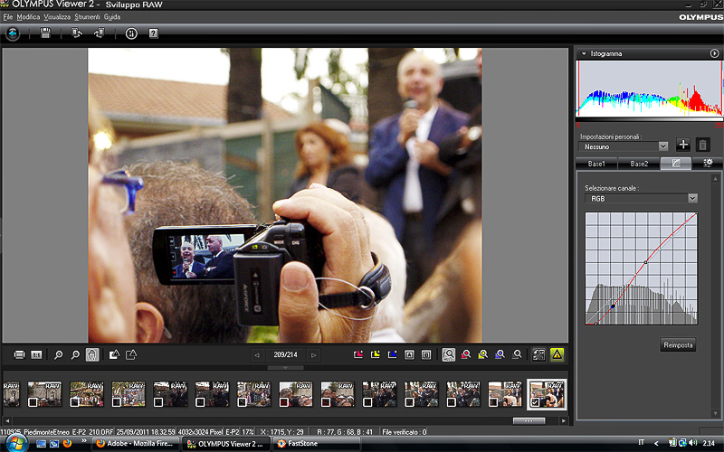
Task: Click the yellow warning triangle icon
Action: [x=557, y=355]
